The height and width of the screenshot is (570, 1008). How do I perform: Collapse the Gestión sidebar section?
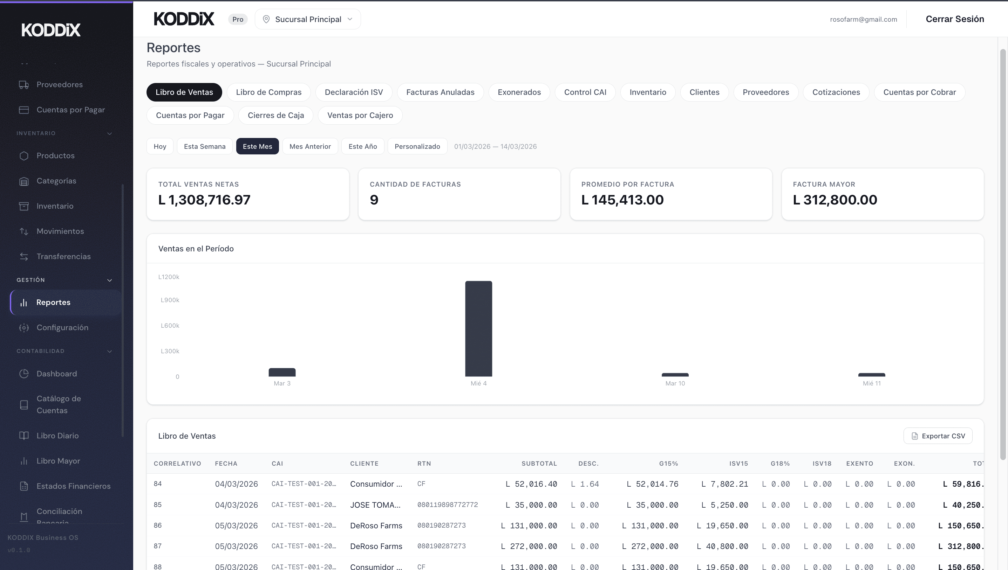109,280
